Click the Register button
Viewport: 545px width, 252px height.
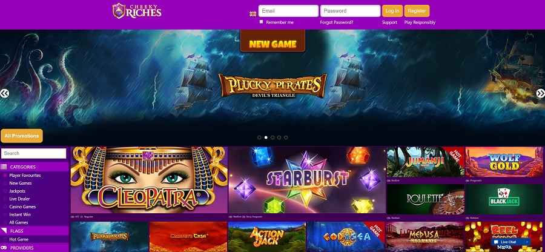coord(417,11)
